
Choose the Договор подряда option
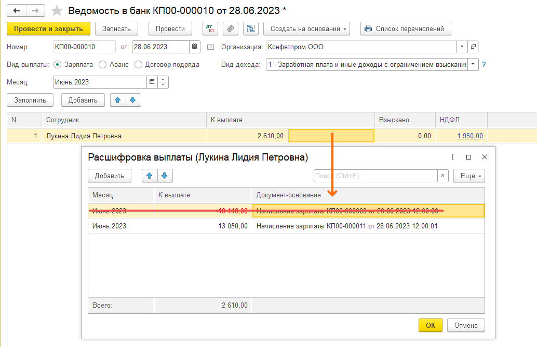(138, 65)
